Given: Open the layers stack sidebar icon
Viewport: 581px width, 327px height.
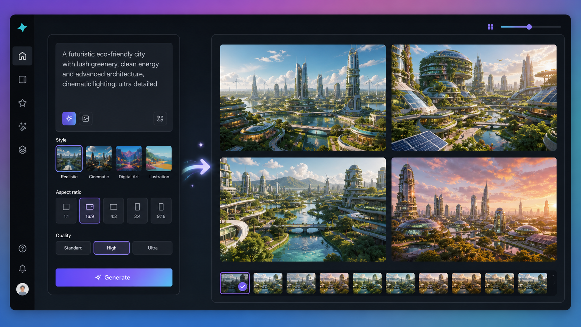Looking at the screenshot, I should click(x=22, y=150).
